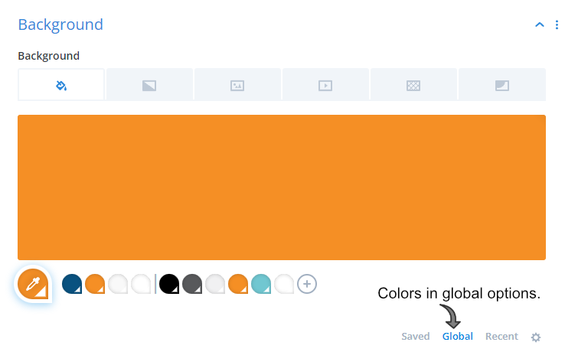Choose the teal color swatch

click(261, 284)
